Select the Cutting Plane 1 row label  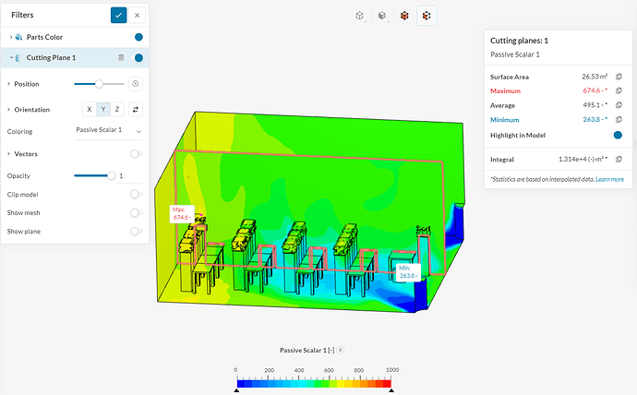[51, 57]
